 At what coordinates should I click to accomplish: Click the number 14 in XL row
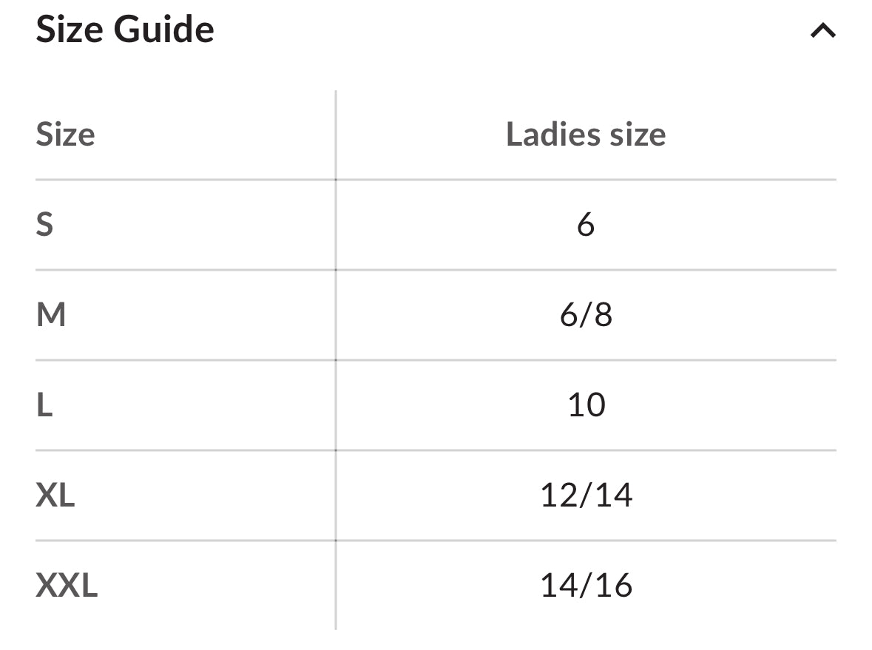point(614,495)
